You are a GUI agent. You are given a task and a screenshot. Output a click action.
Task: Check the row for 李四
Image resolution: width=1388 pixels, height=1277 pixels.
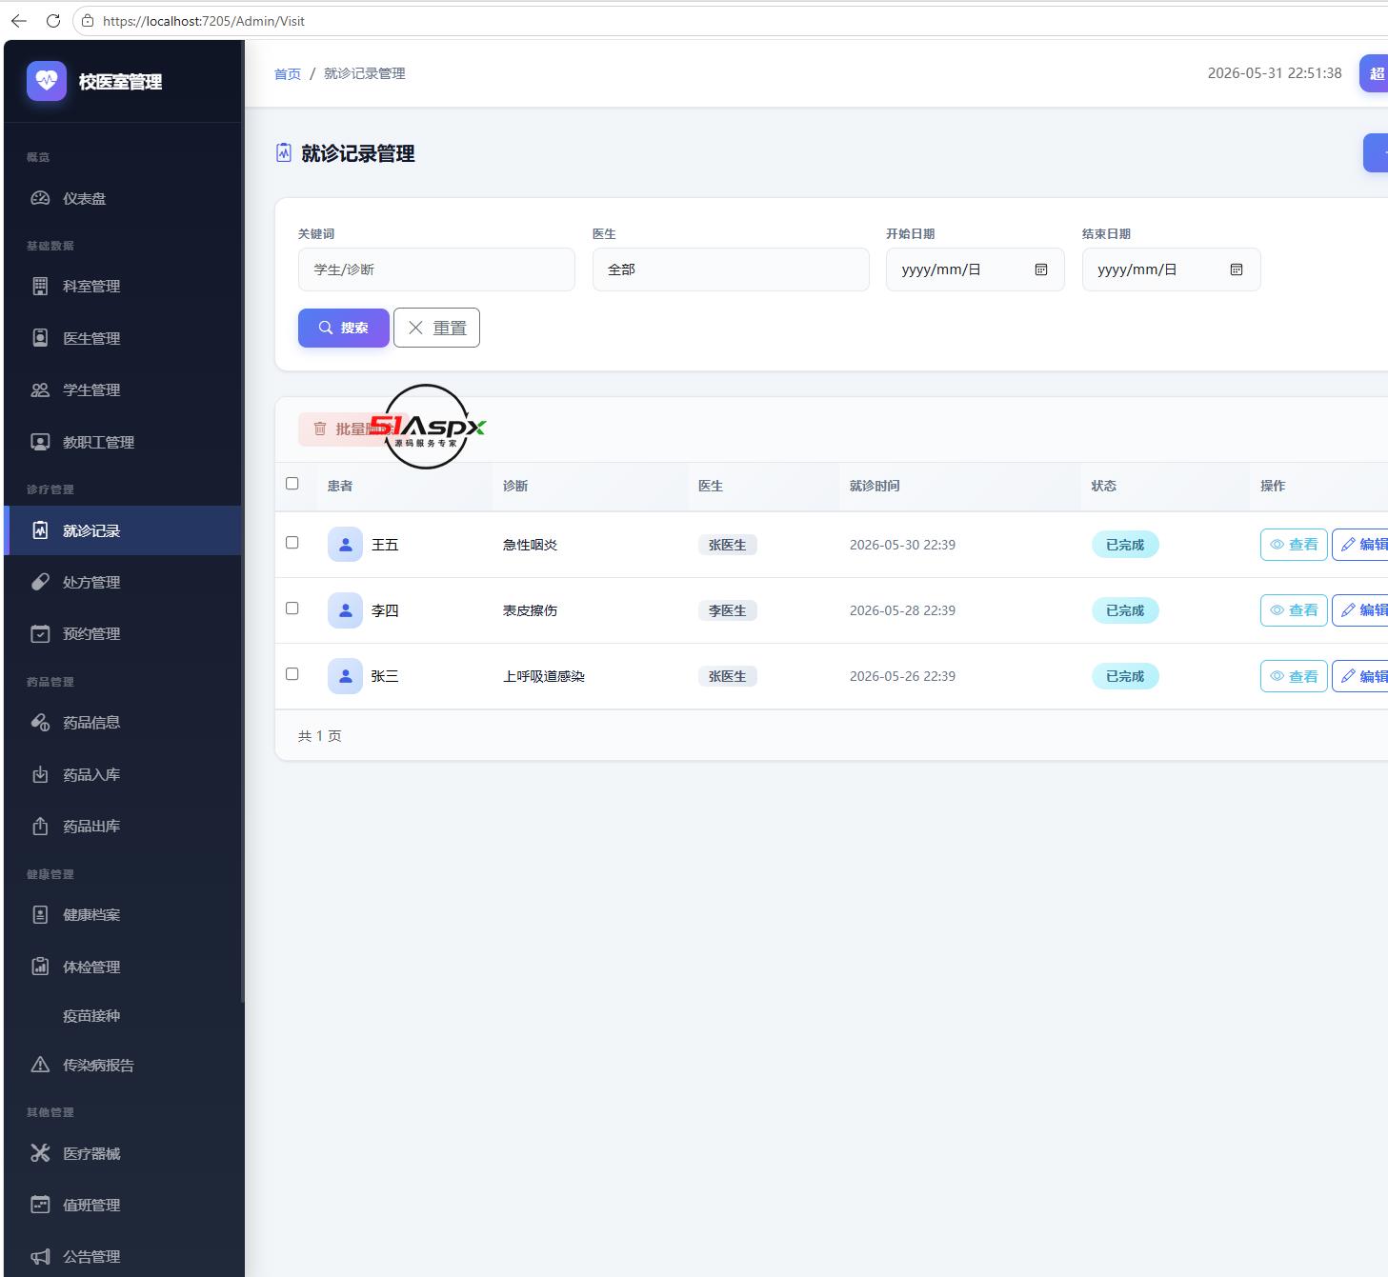click(292, 609)
